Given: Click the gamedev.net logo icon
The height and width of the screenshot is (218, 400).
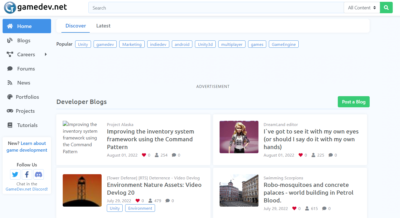Looking at the screenshot, I should [10, 8].
